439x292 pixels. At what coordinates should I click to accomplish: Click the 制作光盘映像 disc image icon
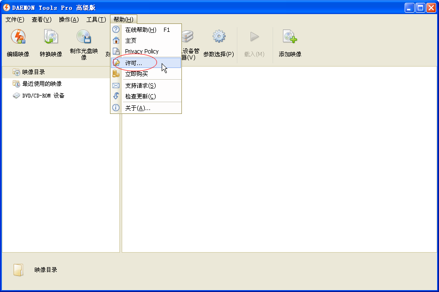(x=84, y=37)
